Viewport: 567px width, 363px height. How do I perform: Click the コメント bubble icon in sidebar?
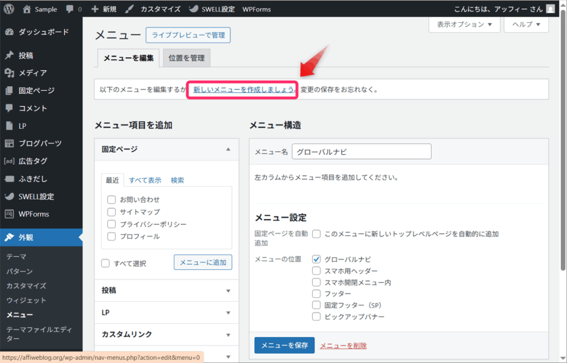9,108
